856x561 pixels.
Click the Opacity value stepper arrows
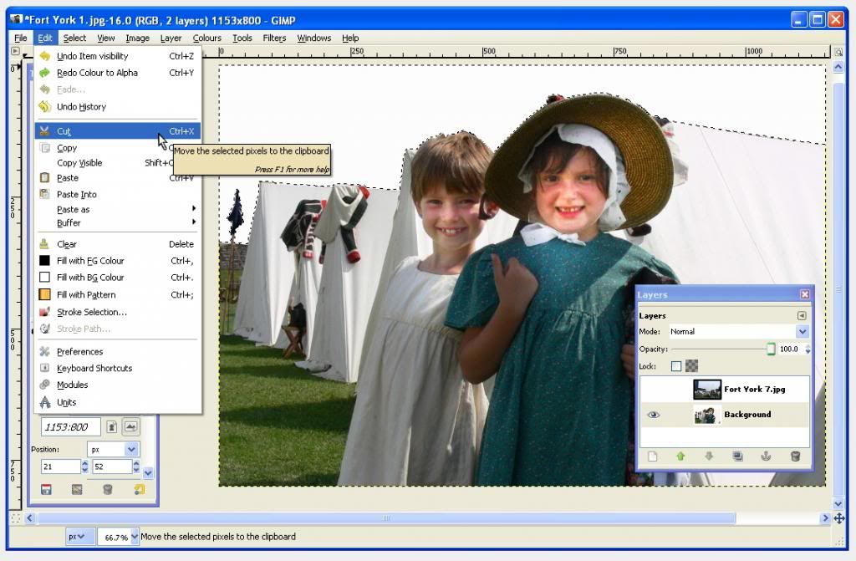808,349
